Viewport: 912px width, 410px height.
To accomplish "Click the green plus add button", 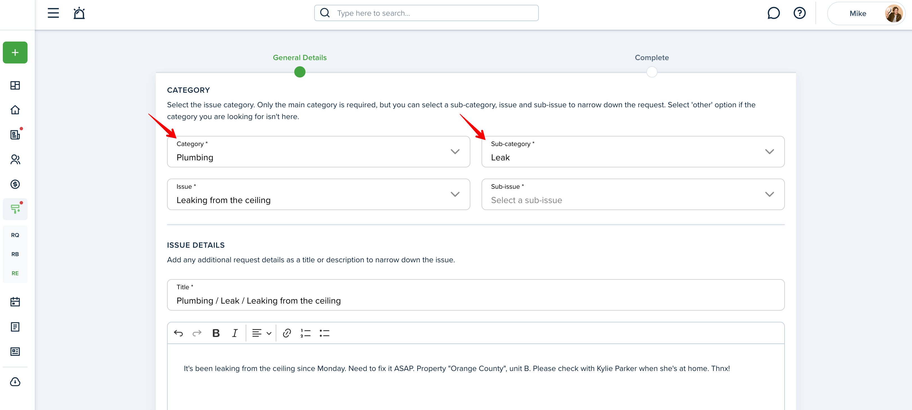I will pyautogui.click(x=15, y=53).
